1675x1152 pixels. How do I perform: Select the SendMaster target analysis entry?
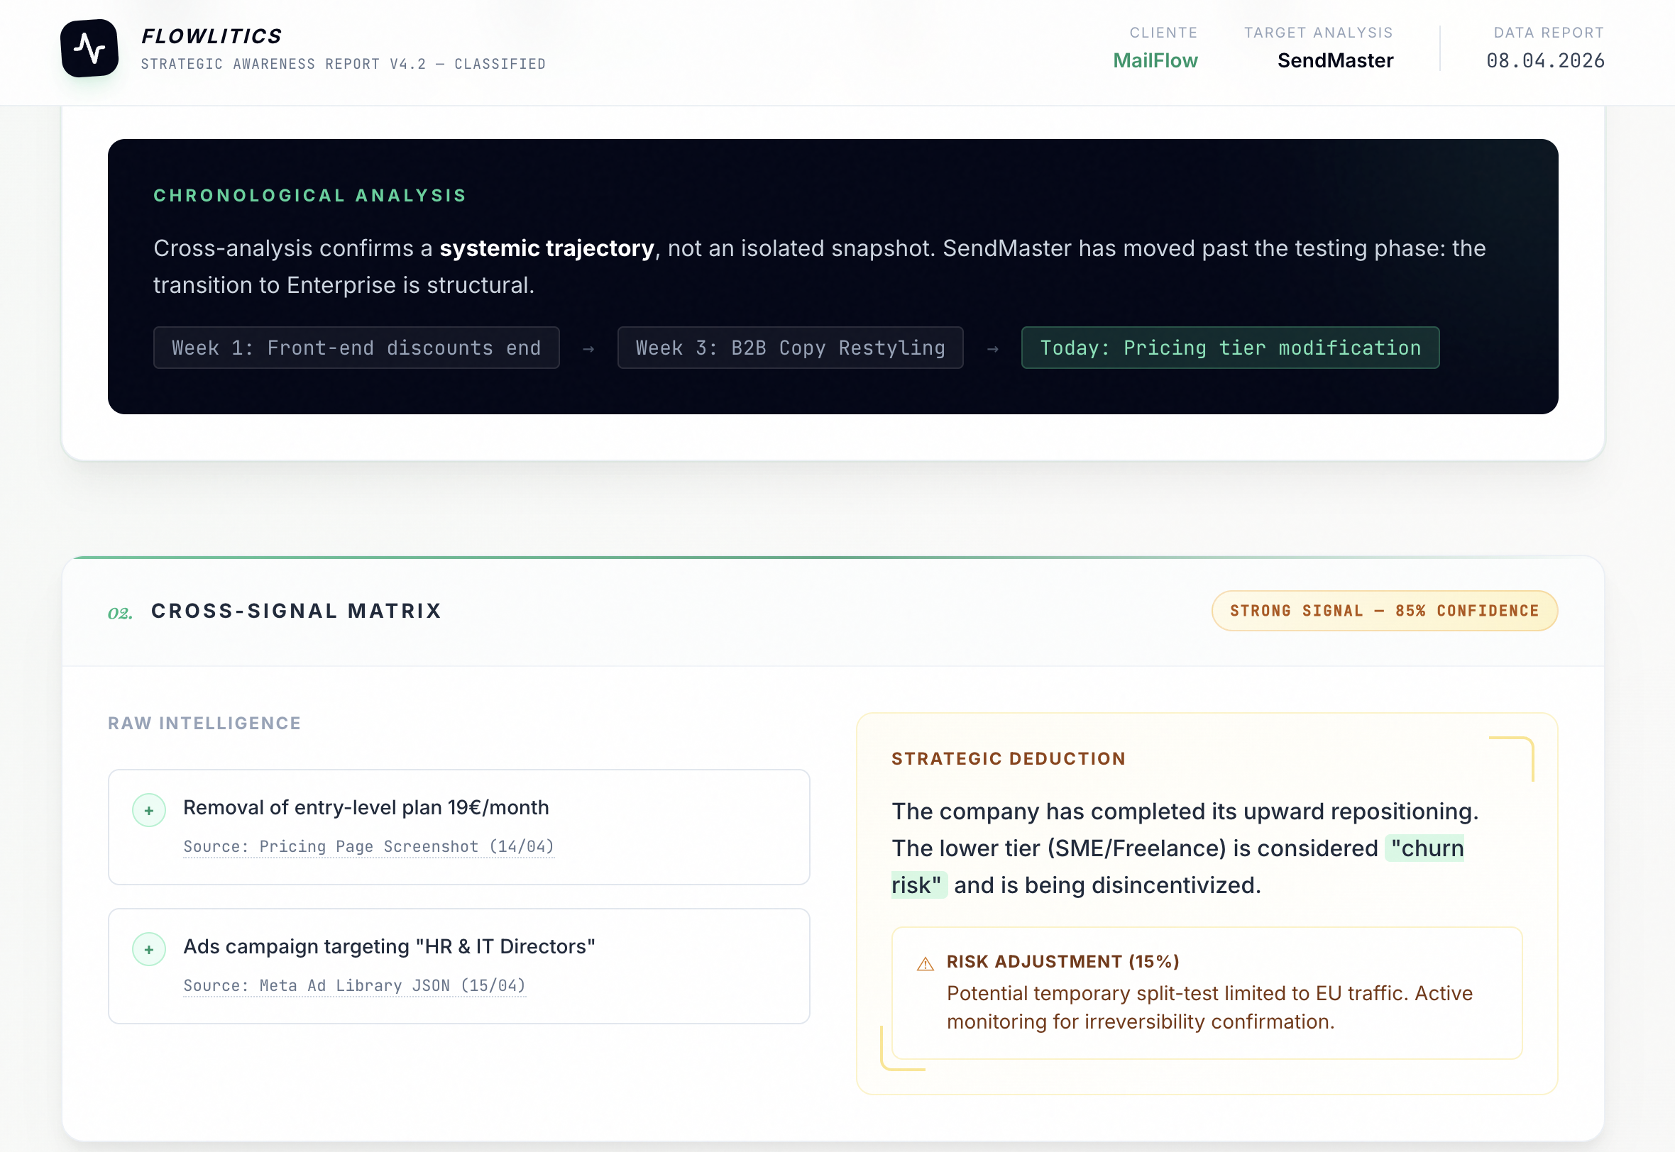(1335, 60)
